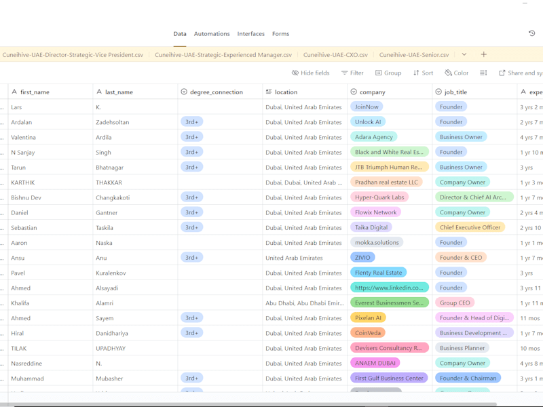The width and height of the screenshot is (543, 407).
Task: Select the job_title column header
Action: tap(474, 92)
